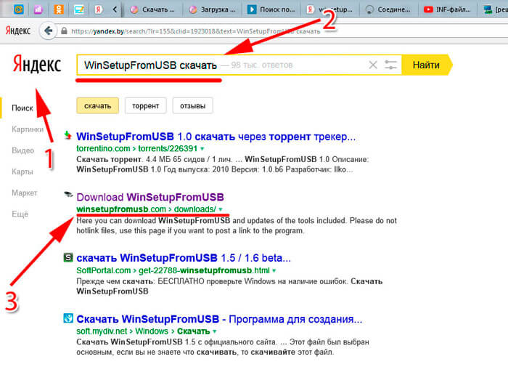The image size is (508, 367).
Task: Click the torrentino.com green URL
Action: 103,149
